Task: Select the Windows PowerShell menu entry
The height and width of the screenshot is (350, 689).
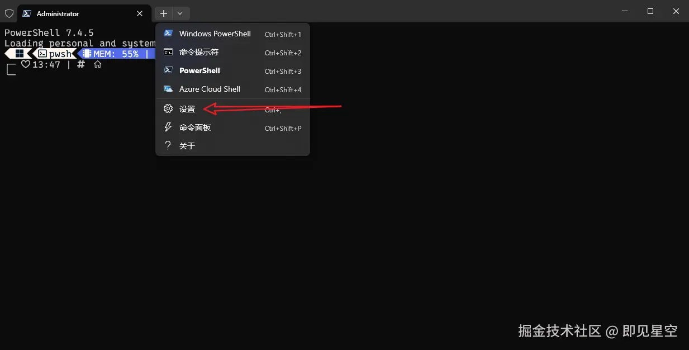Action: tap(215, 34)
